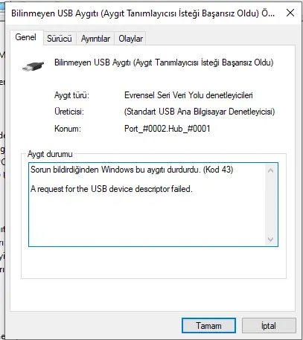Click the dialog title bar text
The height and width of the screenshot is (340, 303).
143,13
